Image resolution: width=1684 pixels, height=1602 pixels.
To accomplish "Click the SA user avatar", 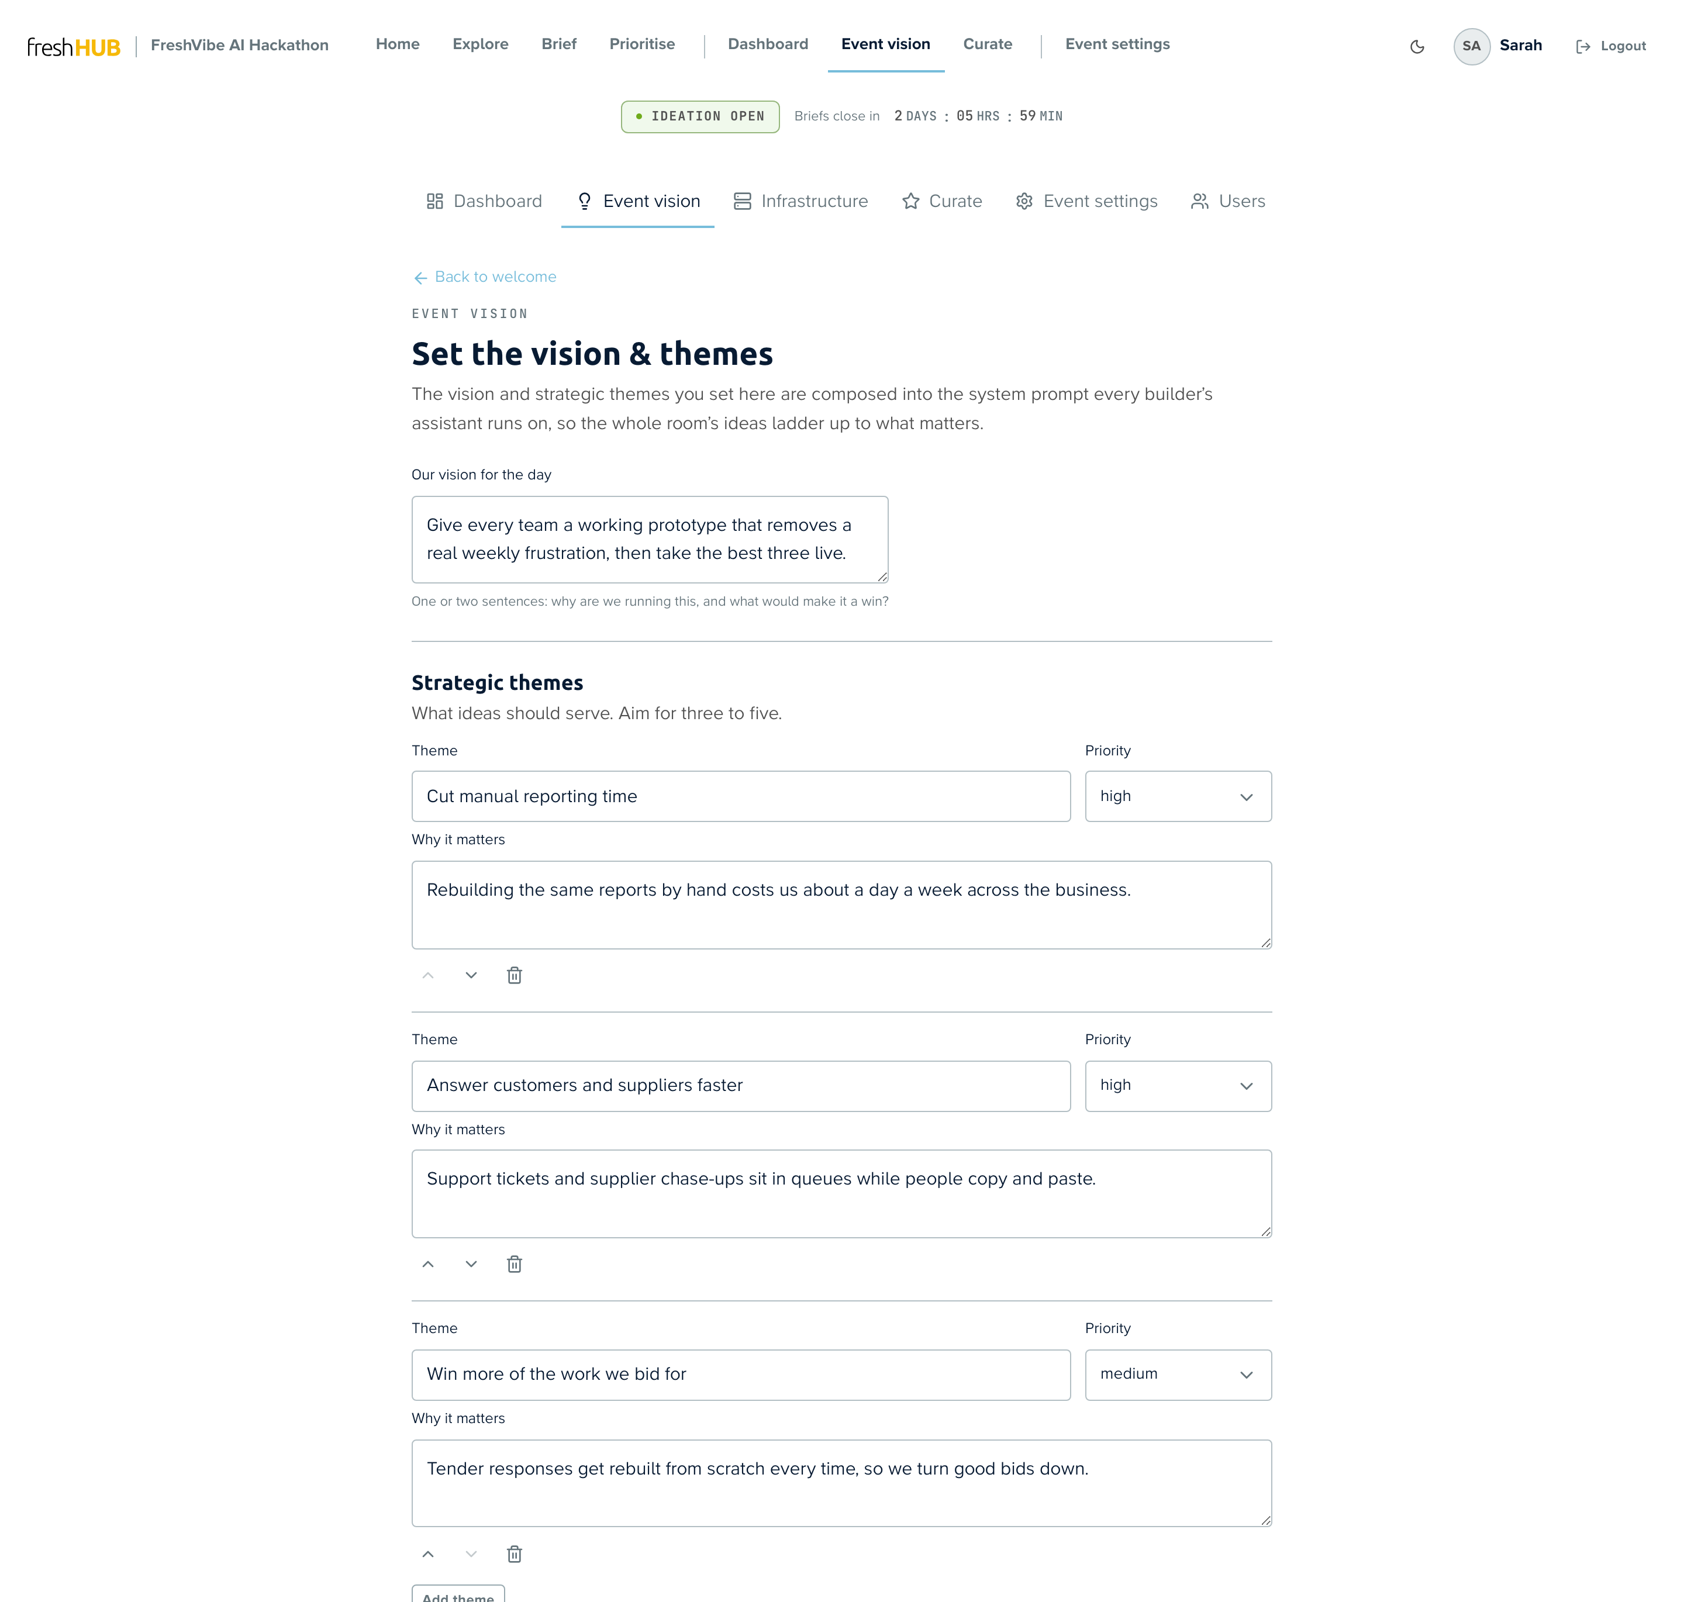I will point(1471,46).
